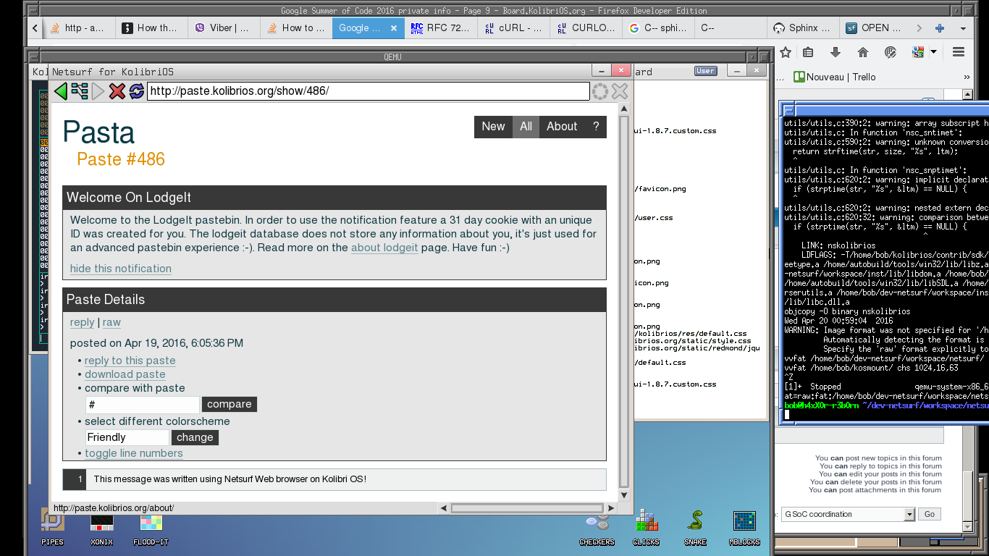
Task: Switch to Viber tab
Action: pyautogui.click(x=224, y=28)
